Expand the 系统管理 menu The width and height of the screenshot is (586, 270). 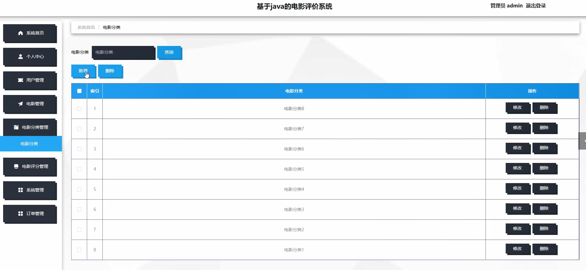30,190
